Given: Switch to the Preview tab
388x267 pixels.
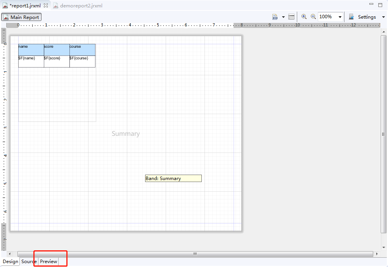Looking at the screenshot, I should coord(48,261).
